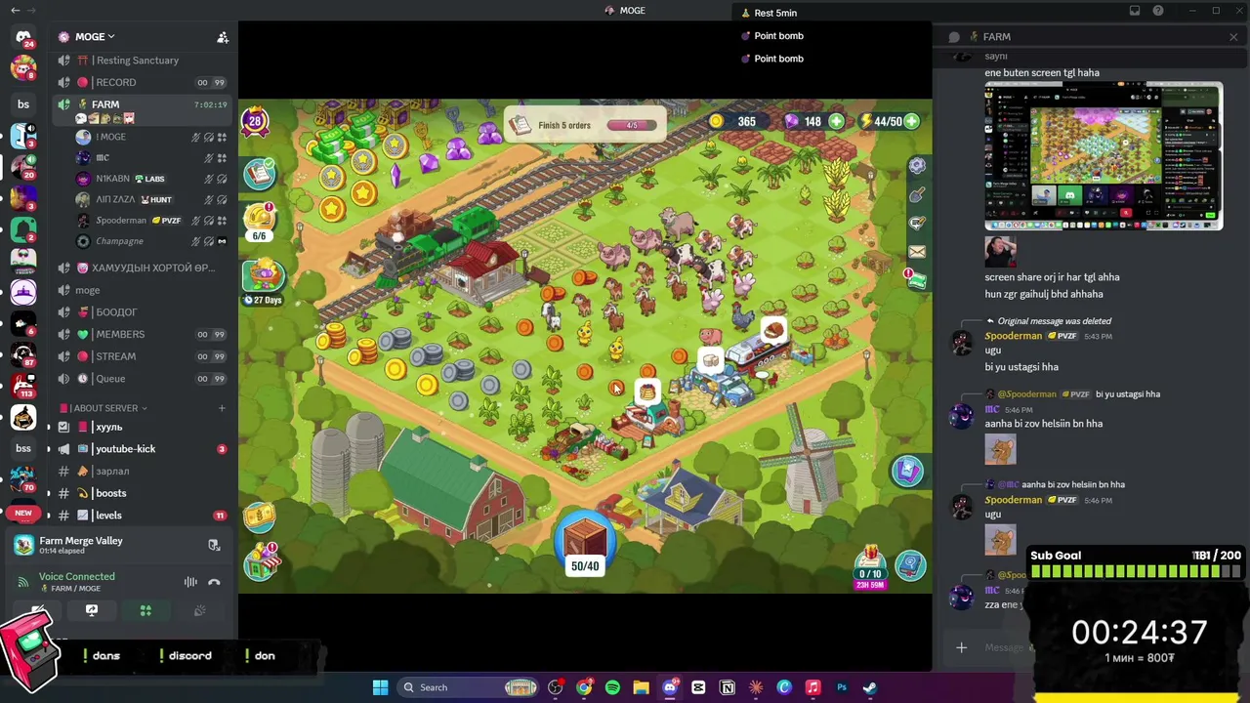This screenshot has height=703, width=1250.
Task: Add a channel to ABOUT SERVER
Action: click(222, 408)
